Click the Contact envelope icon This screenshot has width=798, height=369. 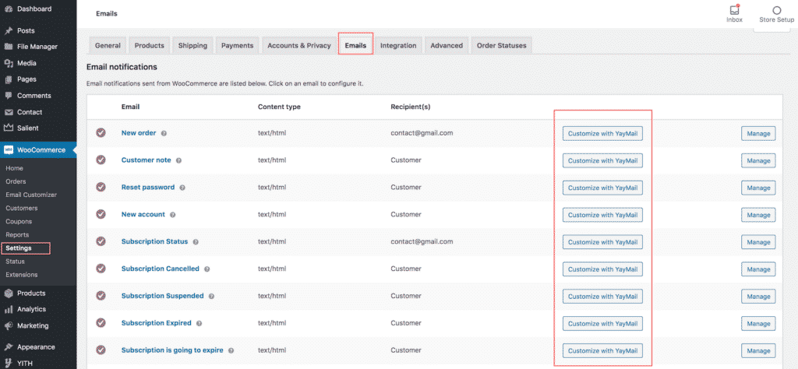tap(8, 112)
